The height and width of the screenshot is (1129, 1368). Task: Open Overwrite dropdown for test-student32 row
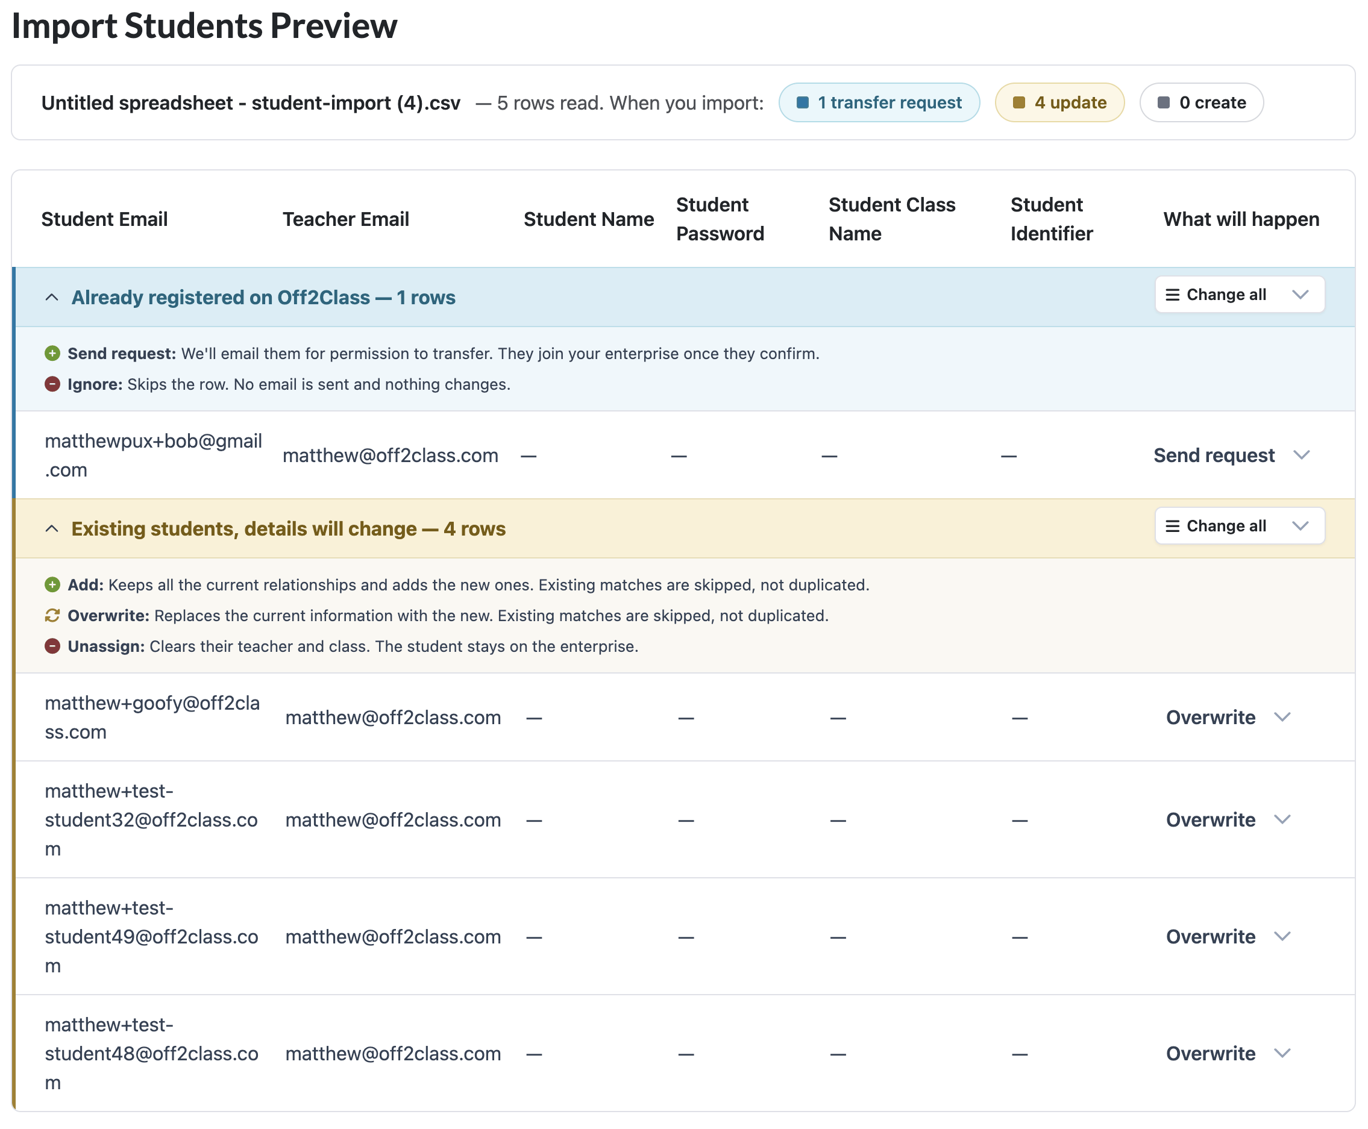pos(1228,819)
